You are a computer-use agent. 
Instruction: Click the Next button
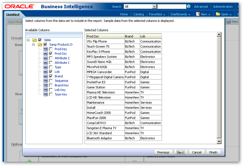[181, 152]
